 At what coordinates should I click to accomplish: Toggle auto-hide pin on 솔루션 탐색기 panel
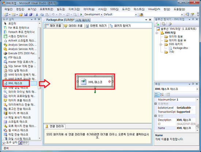point(193,19)
